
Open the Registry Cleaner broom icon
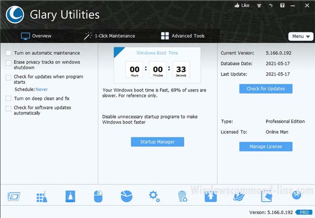pyautogui.click(x=42, y=197)
